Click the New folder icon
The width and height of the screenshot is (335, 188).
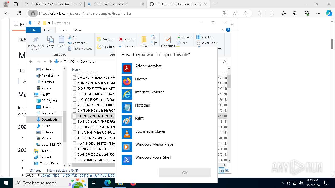click(x=144, y=41)
